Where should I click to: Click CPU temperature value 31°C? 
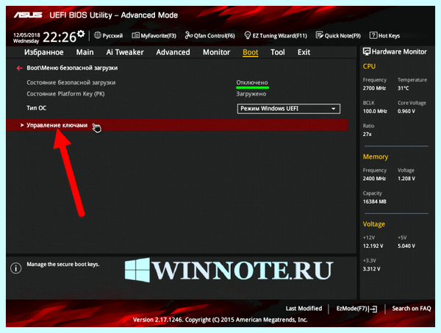(403, 88)
